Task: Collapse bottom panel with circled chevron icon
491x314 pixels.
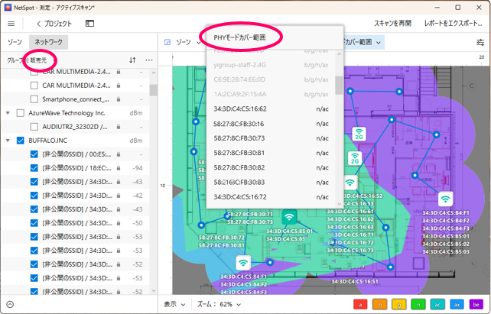Action: (11, 304)
